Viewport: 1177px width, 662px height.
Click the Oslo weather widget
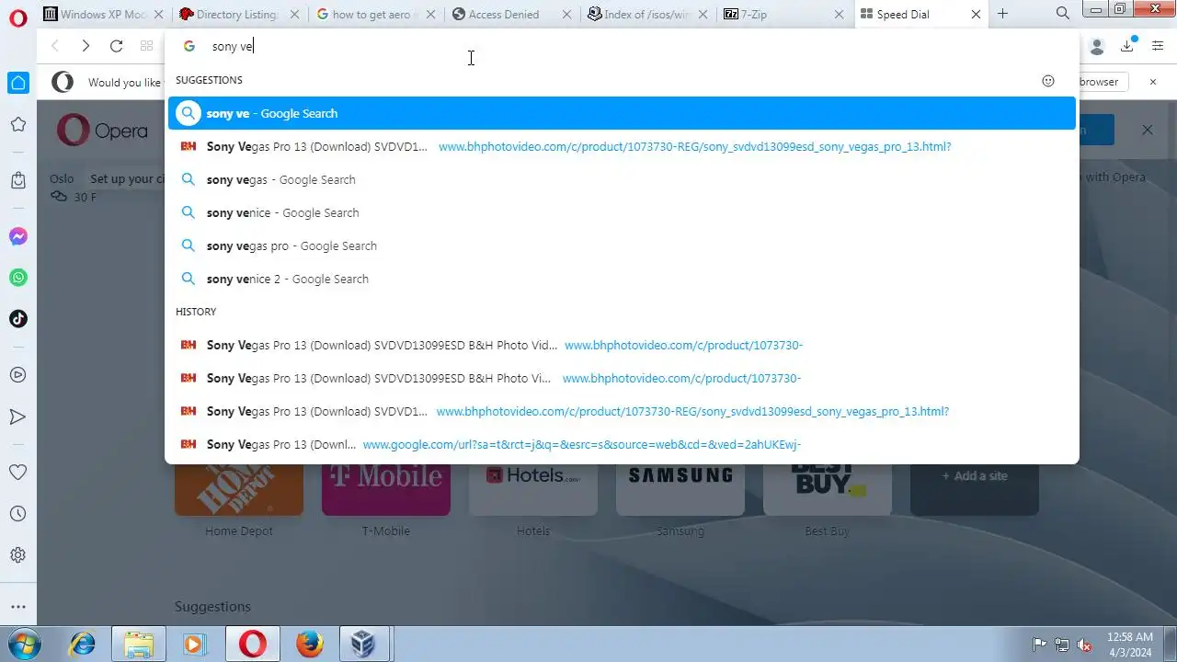click(73, 188)
